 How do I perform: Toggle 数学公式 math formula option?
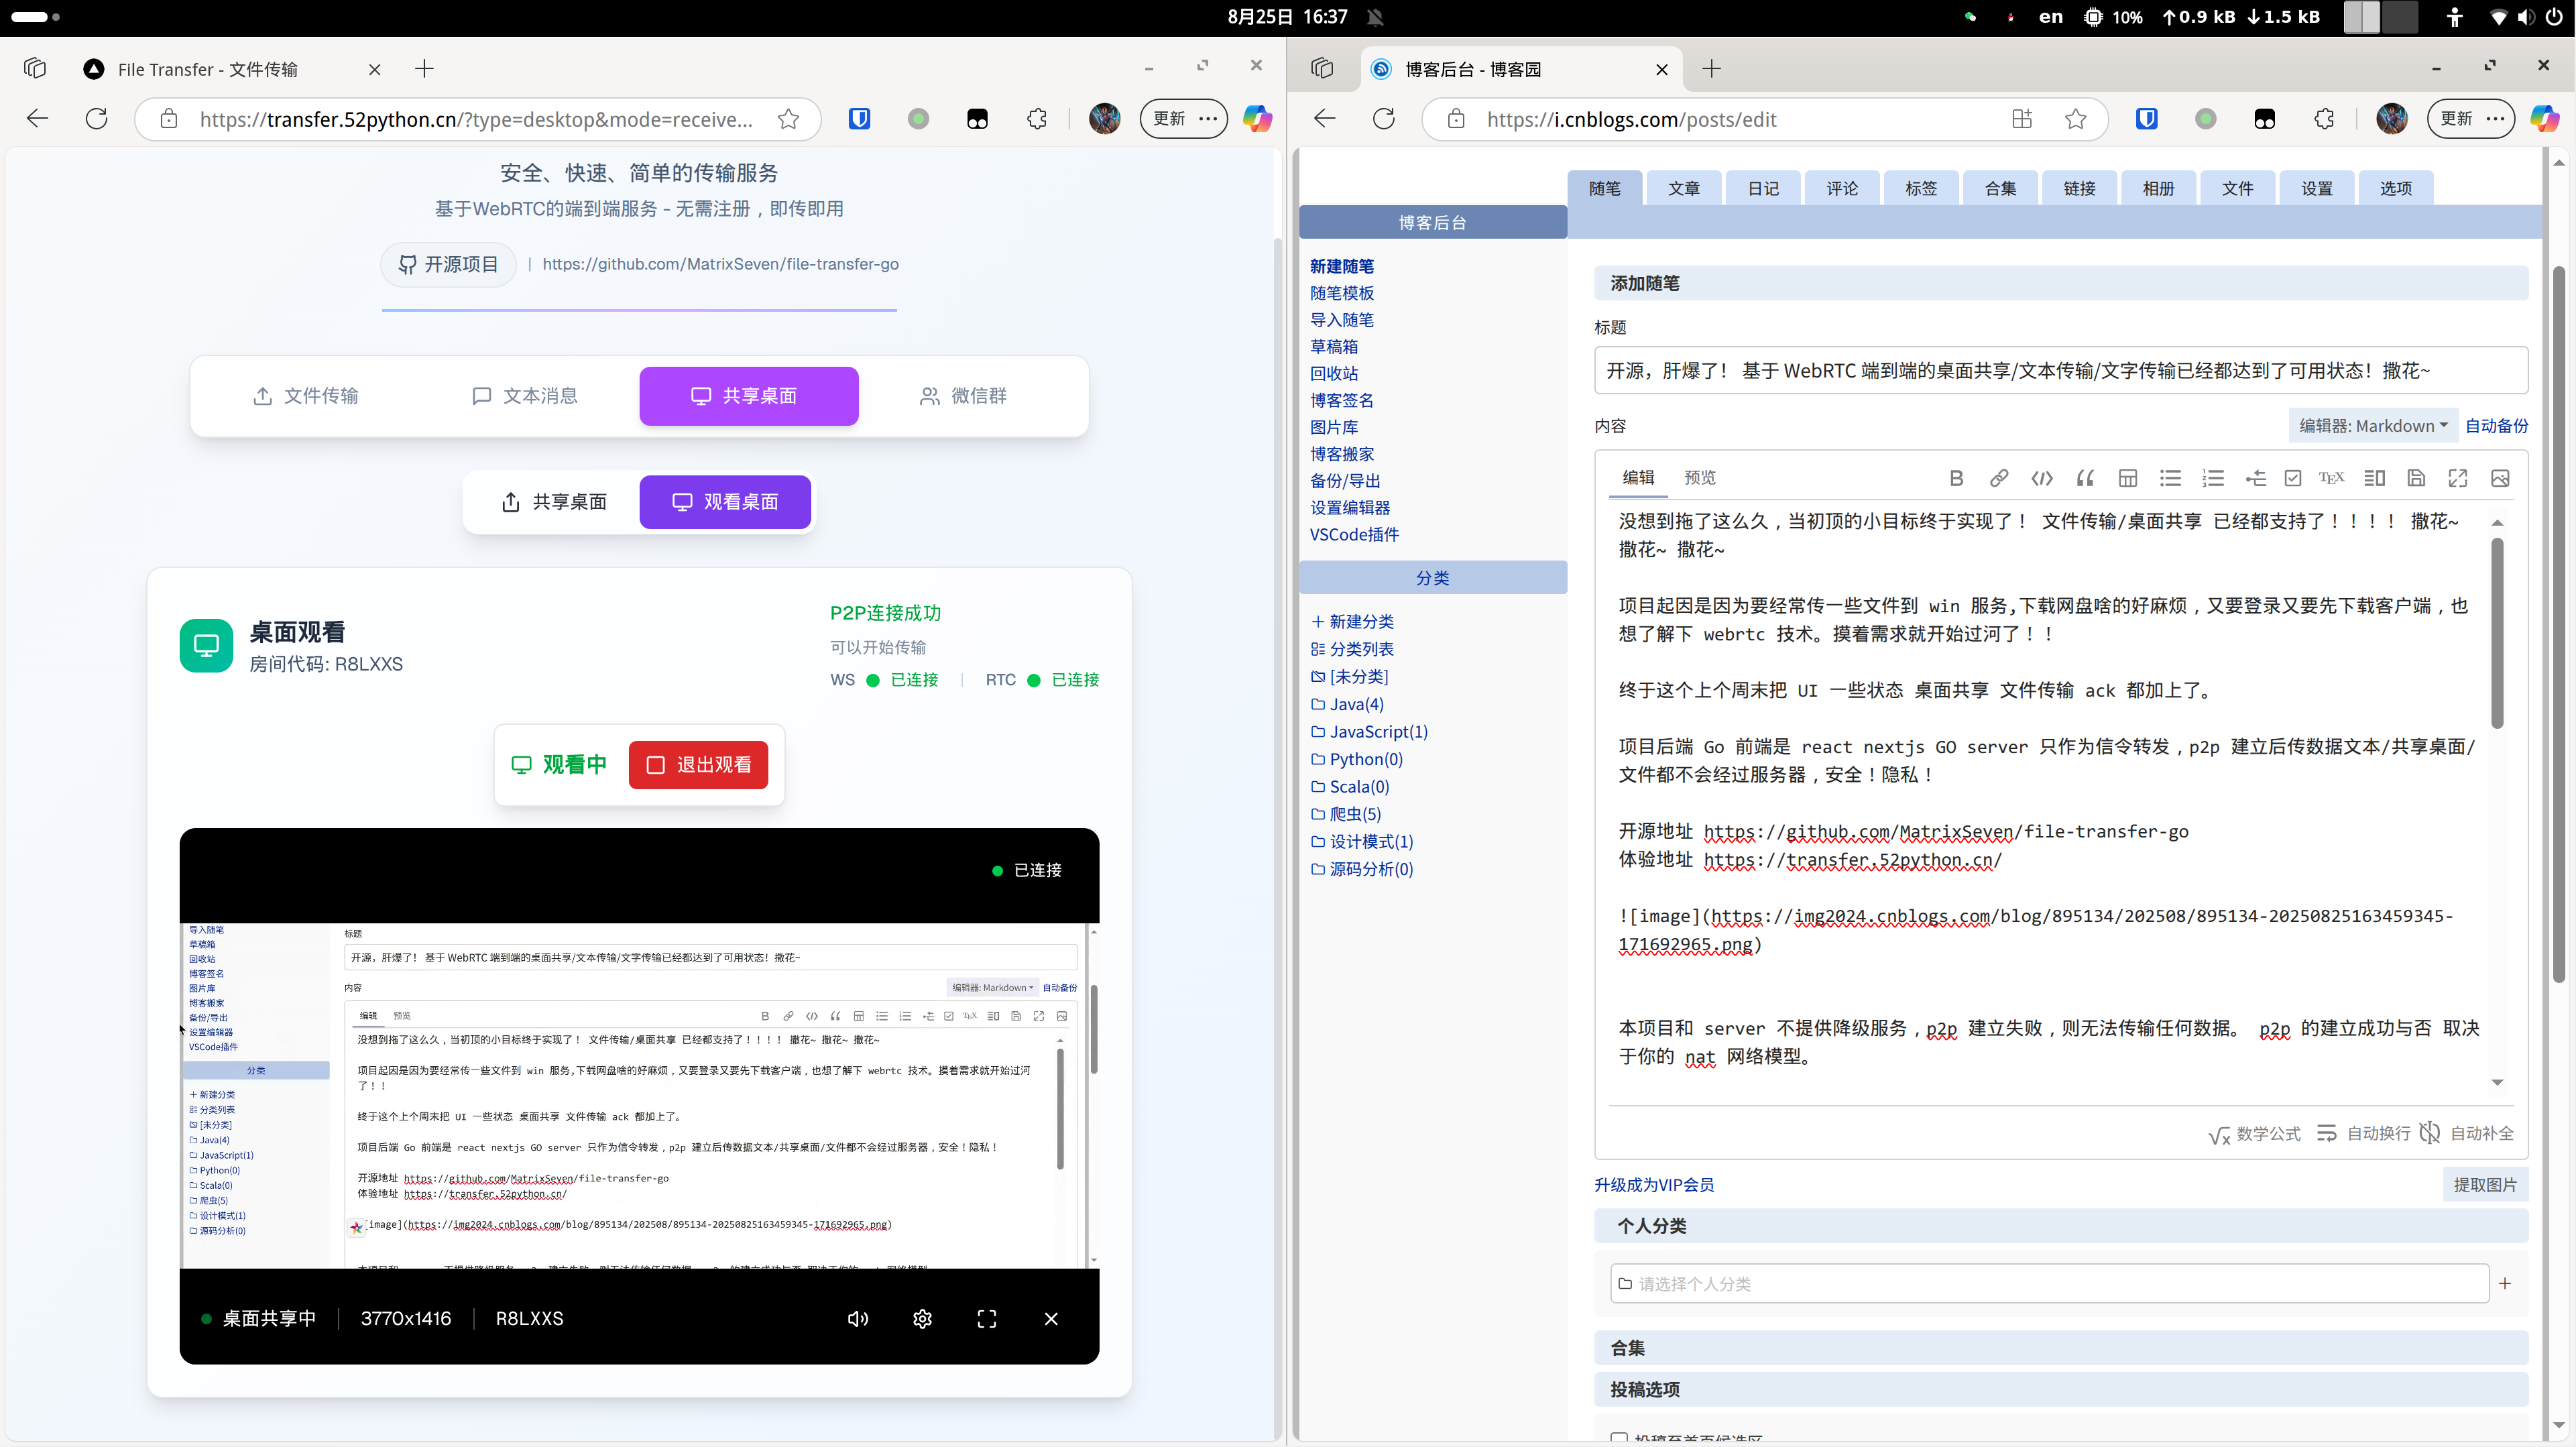[x=2254, y=1133]
